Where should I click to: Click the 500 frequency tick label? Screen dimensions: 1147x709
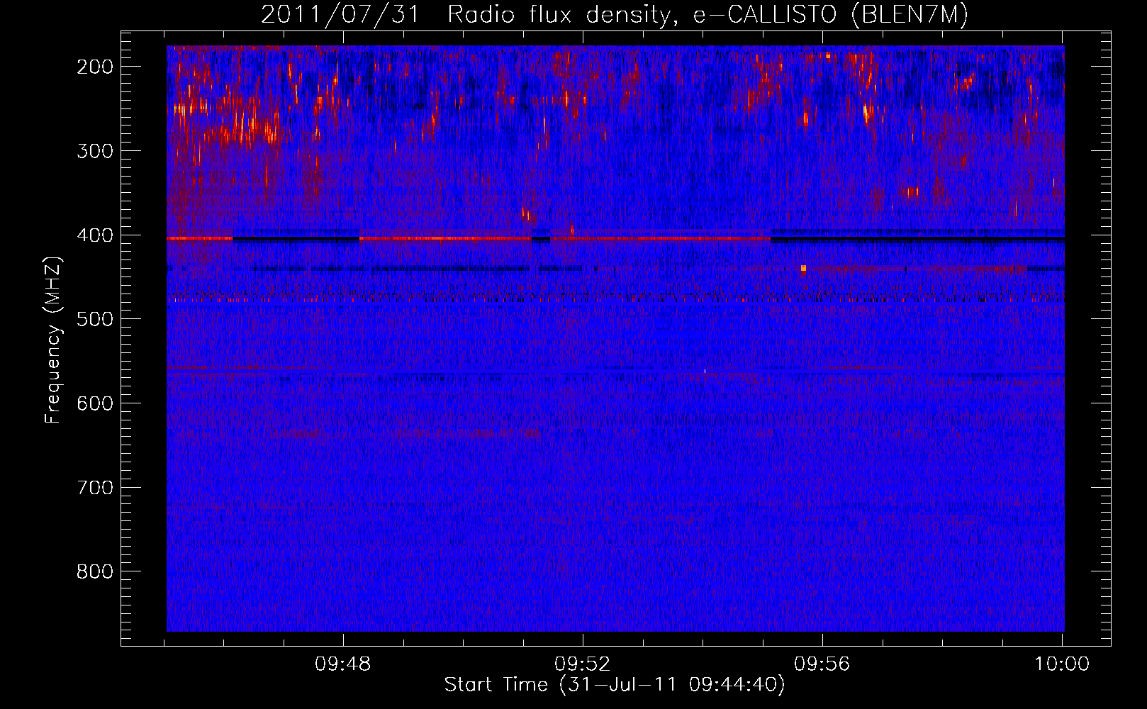[x=94, y=319]
